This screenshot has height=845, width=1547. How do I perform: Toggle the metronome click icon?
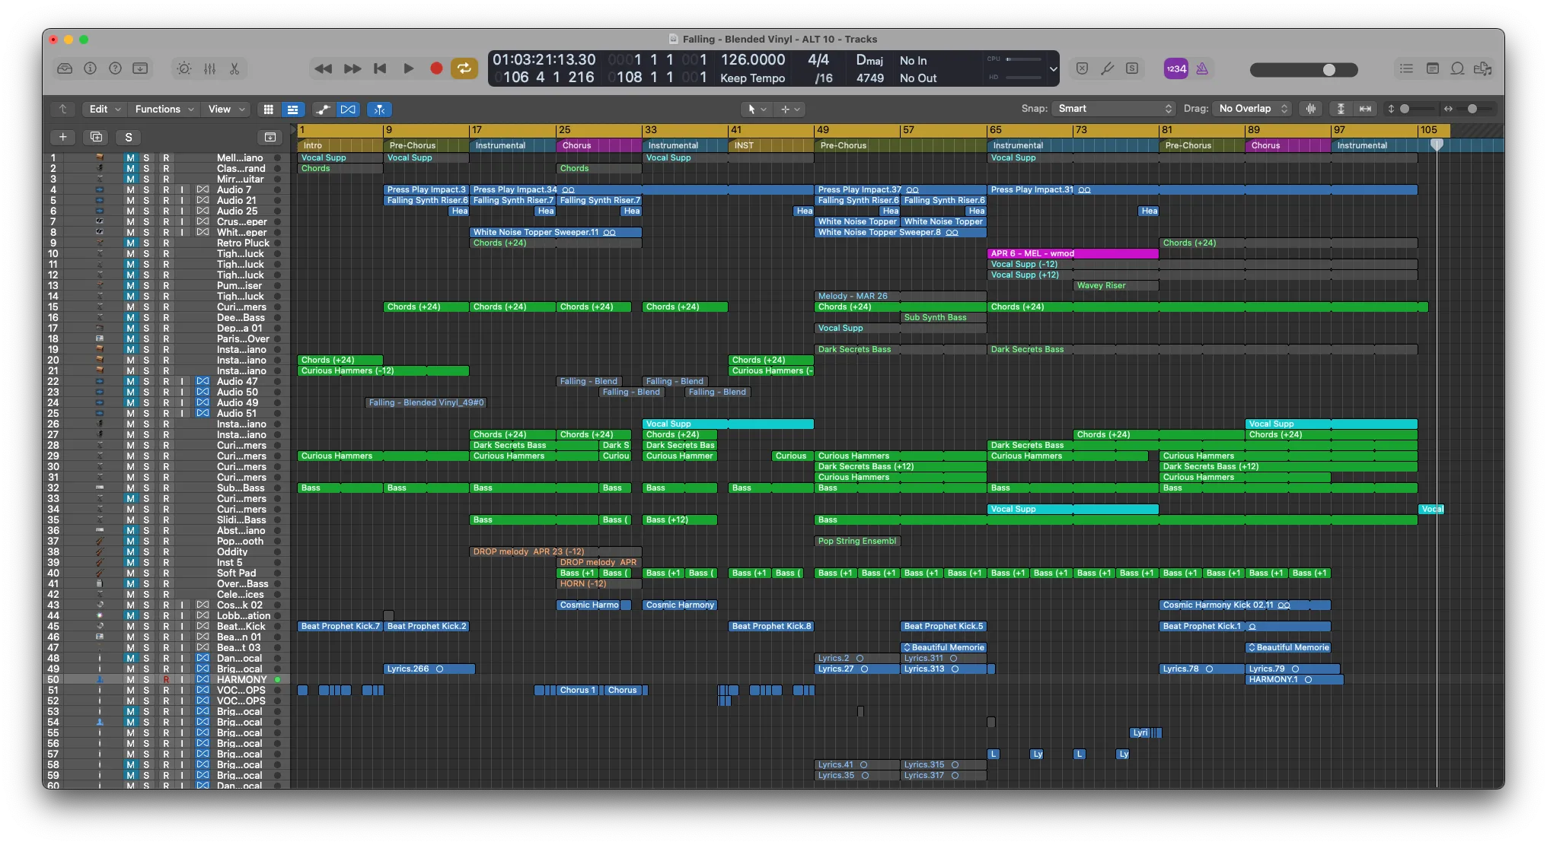(1202, 68)
